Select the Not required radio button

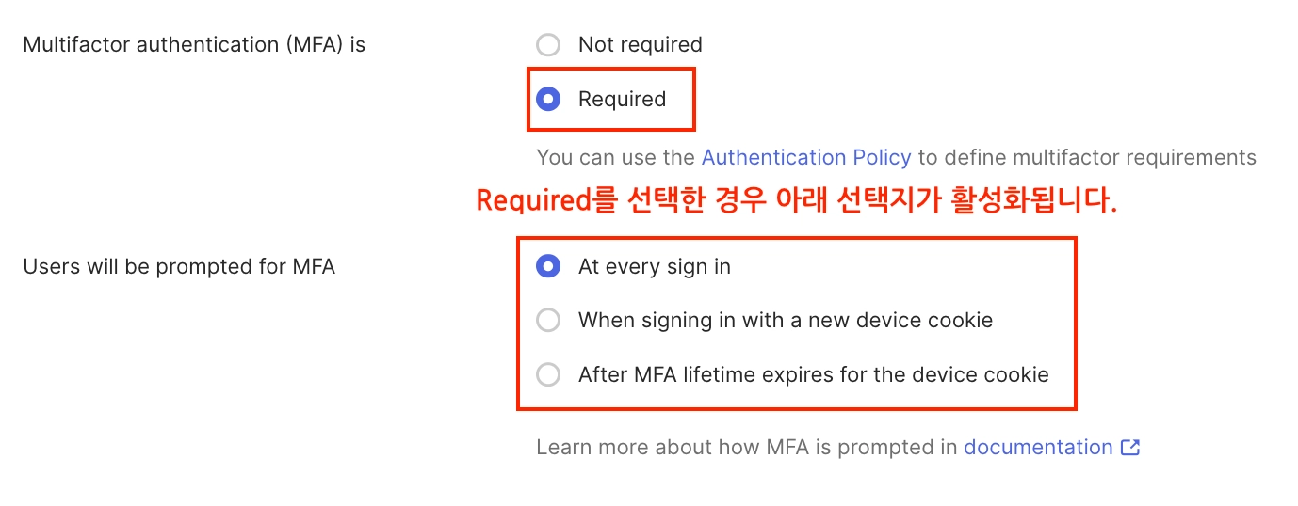(x=548, y=45)
